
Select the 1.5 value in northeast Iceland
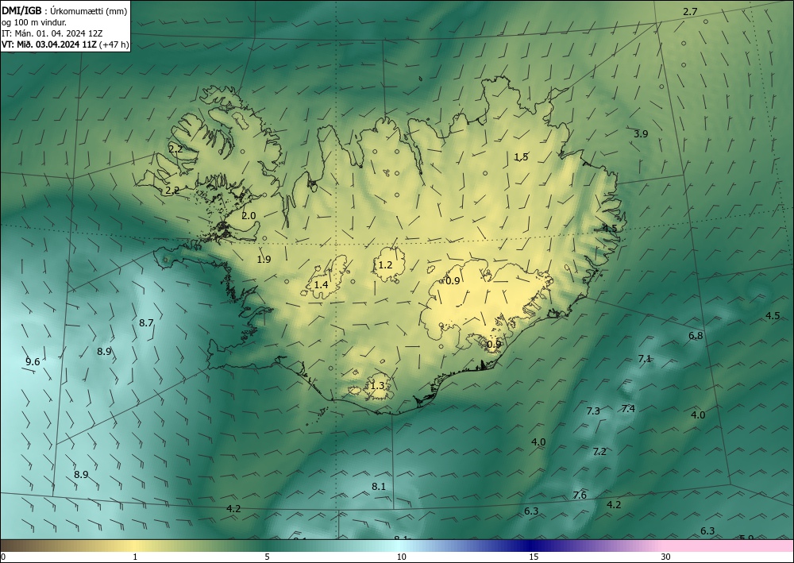(x=521, y=157)
